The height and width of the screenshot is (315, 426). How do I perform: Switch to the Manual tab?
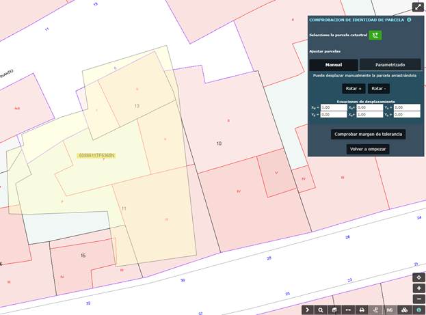pyautogui.click(x=334, y=65)
